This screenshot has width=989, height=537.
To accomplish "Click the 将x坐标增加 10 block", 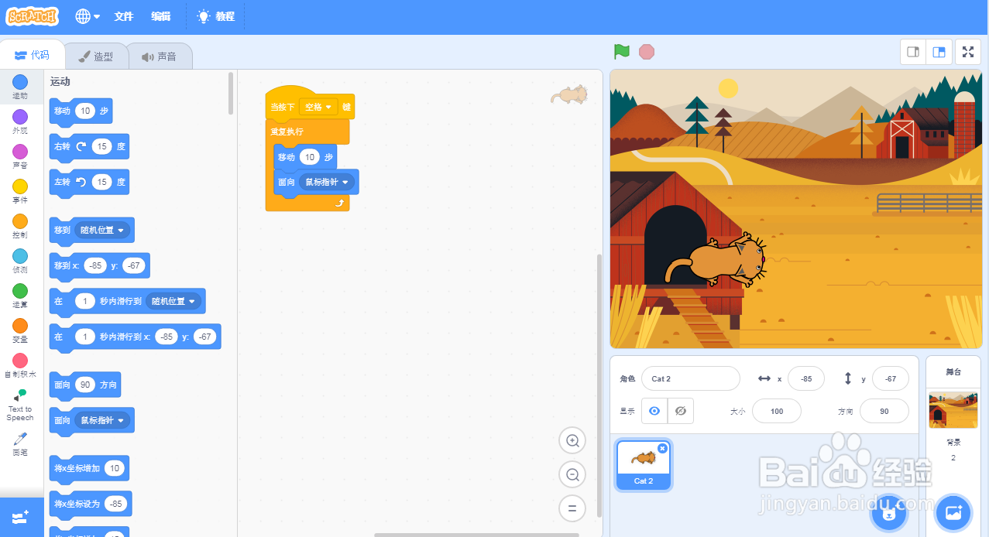I will [89, 469].
